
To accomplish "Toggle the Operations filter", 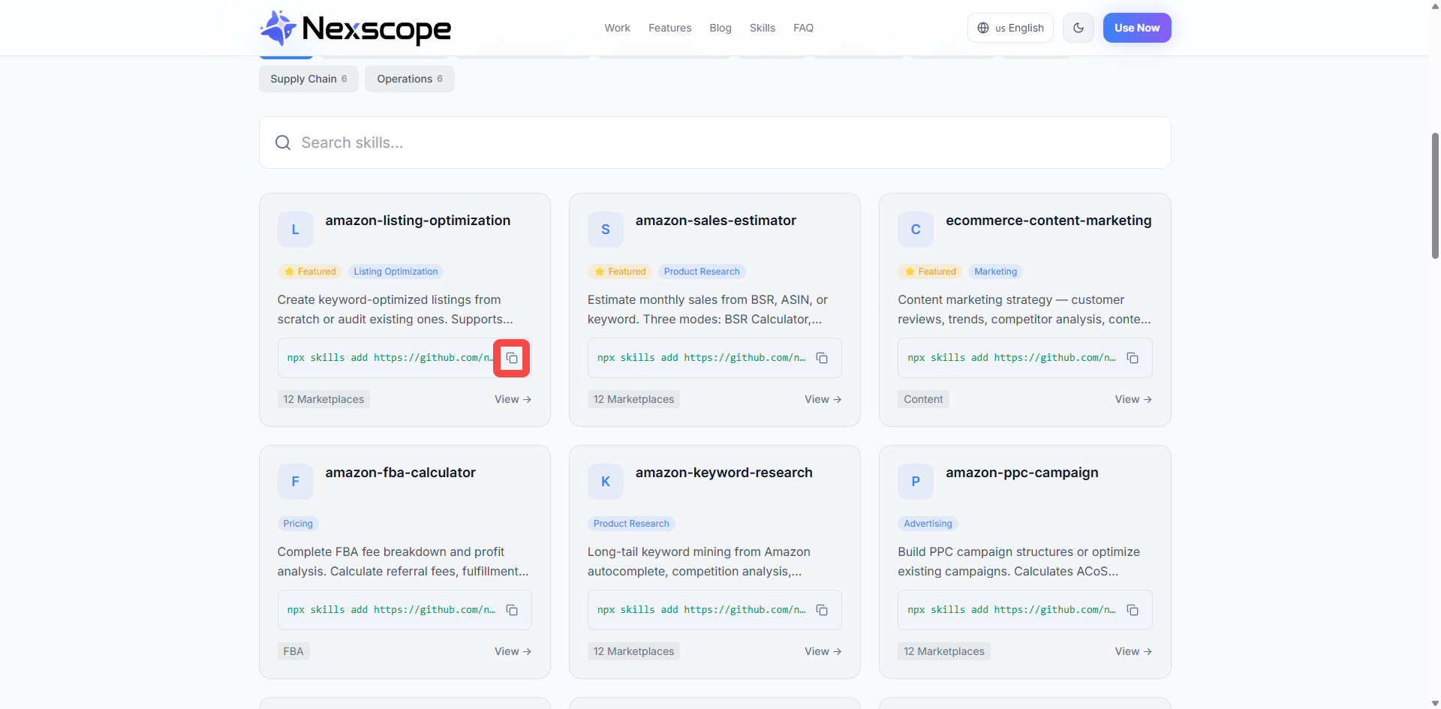I will pyautogui.click(x=409, y=79).
